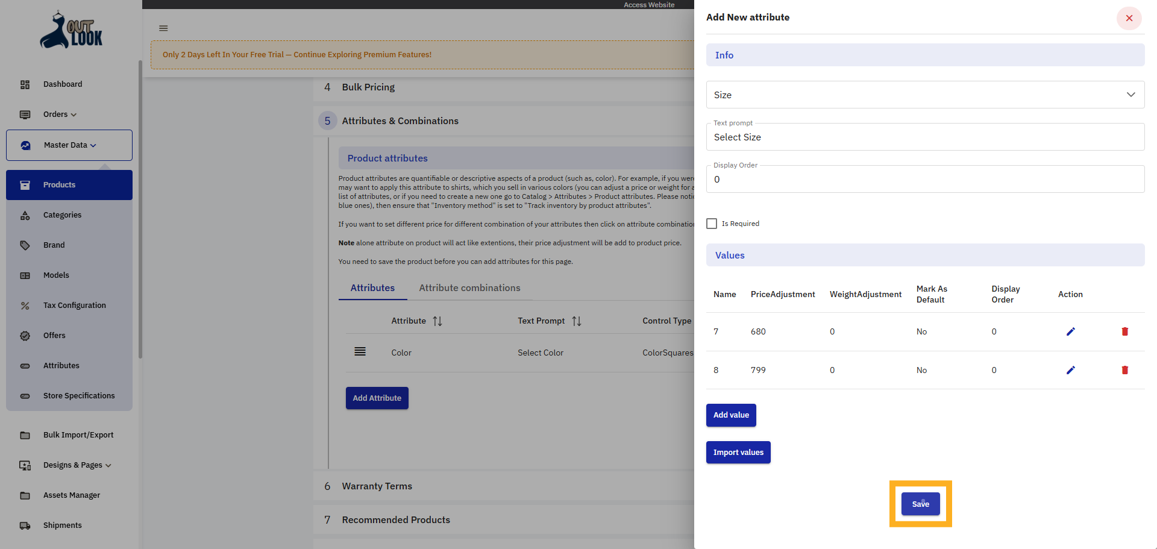Toggle the hamburger menu icon
1157x549 pixels.
pyautogui.click(x=163, y=28)
